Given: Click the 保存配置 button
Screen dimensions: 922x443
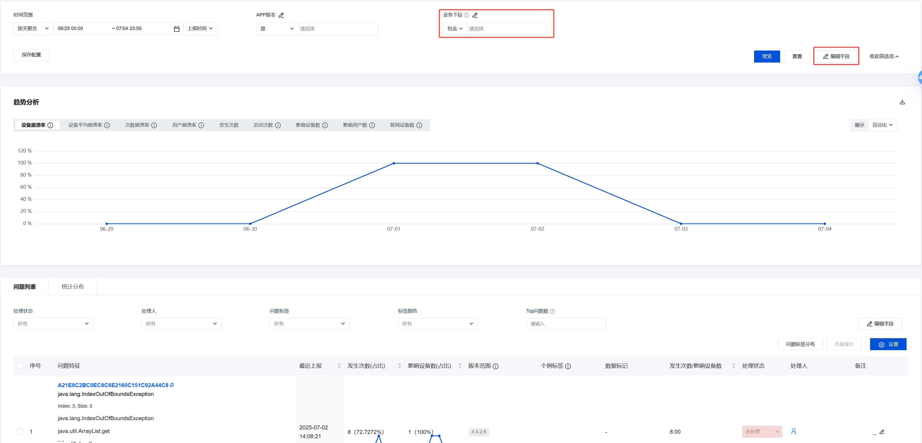Looking at the screenshot, I should [x=31, y=55].
